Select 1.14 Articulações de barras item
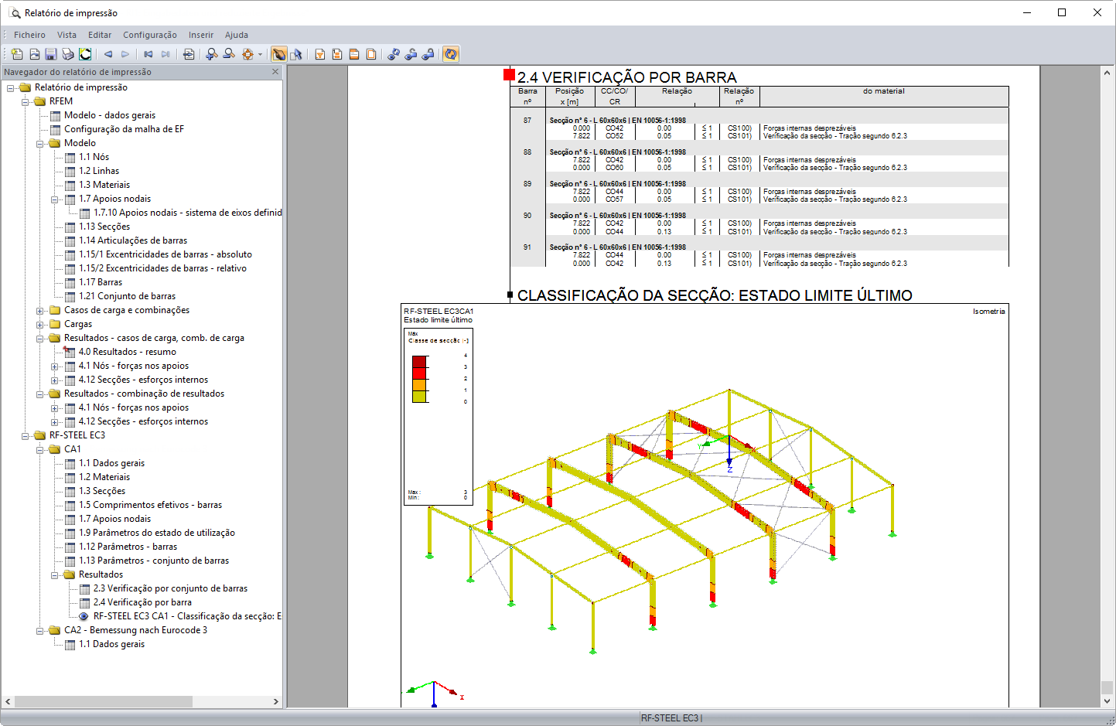 133,240
